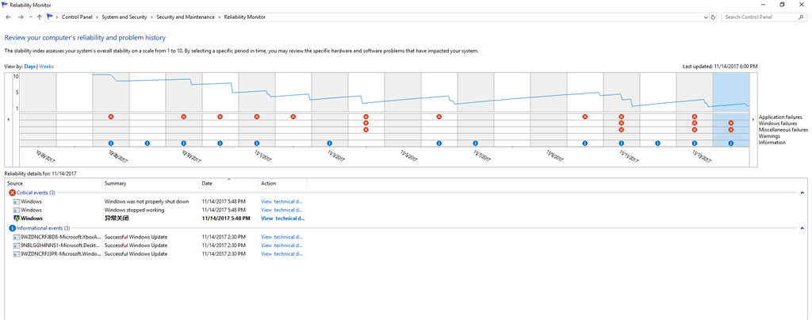812x320 pixels.
Task: Select the 'Windows stopped working' row
Action: tap(158, 210)
